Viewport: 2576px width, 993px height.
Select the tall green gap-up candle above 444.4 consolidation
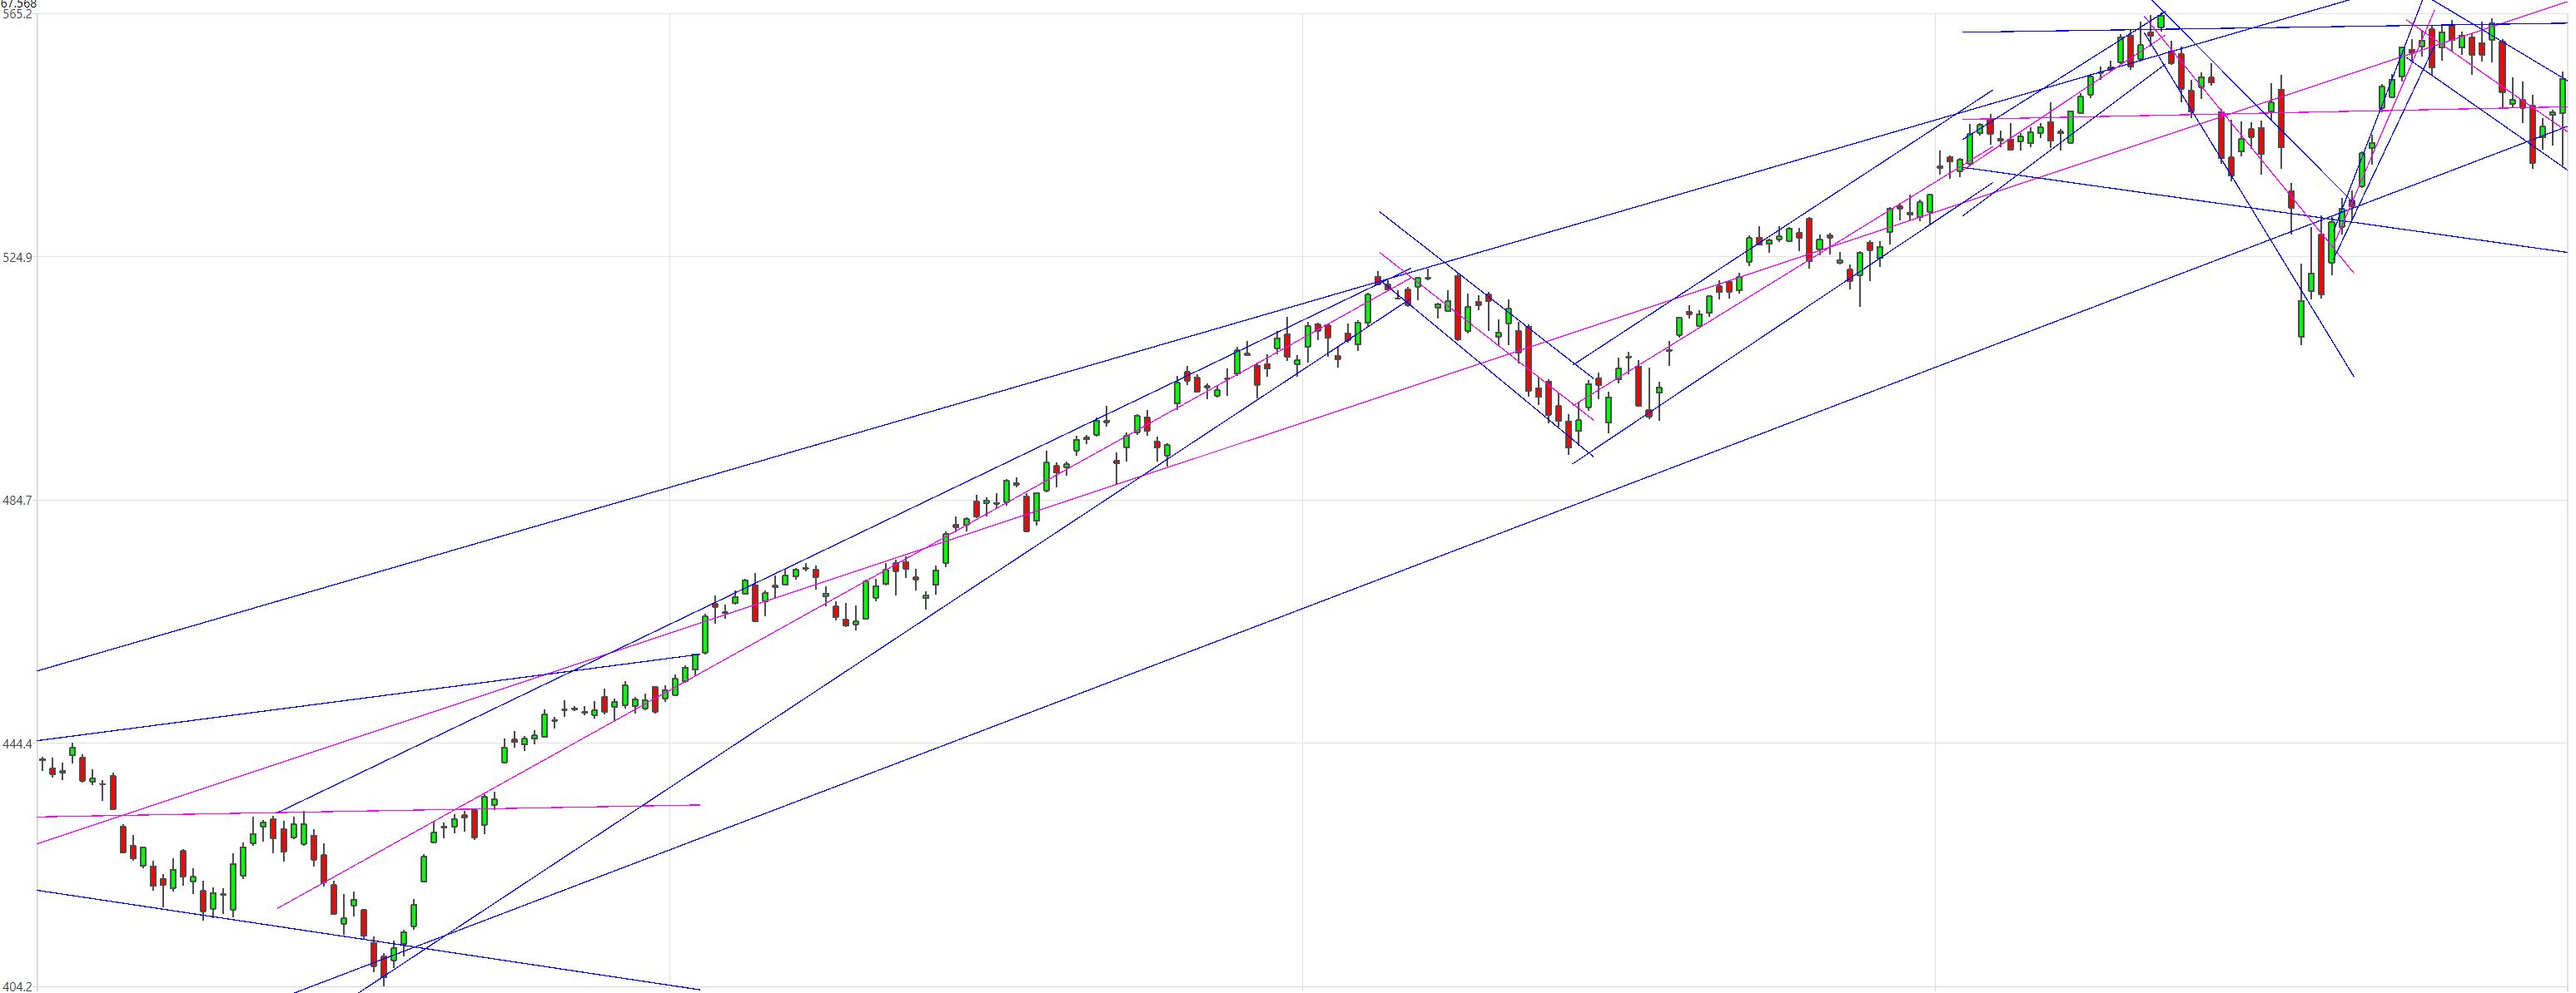tap(705, 634)
